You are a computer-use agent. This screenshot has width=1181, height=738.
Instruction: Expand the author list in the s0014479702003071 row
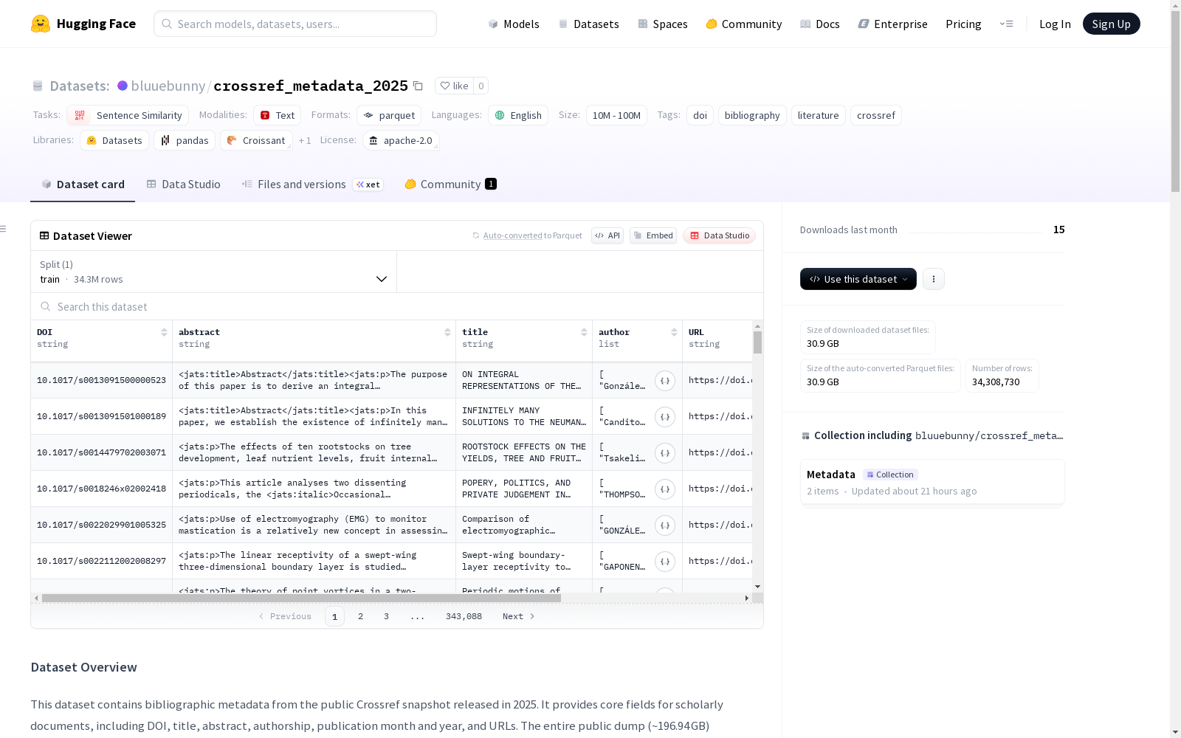click(x=665, y=453)
